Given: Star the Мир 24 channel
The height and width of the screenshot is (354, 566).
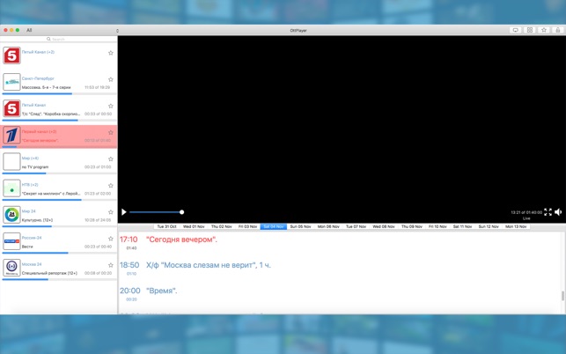Looking at the screenshot, I should [x=111, y=212].
